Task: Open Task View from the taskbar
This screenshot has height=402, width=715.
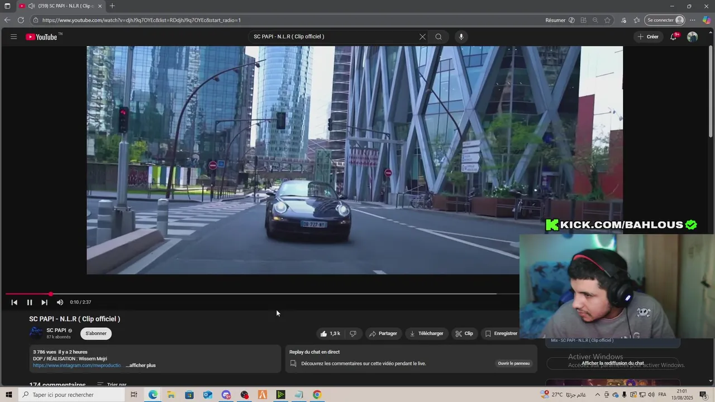Action: [x=134, y=395]
